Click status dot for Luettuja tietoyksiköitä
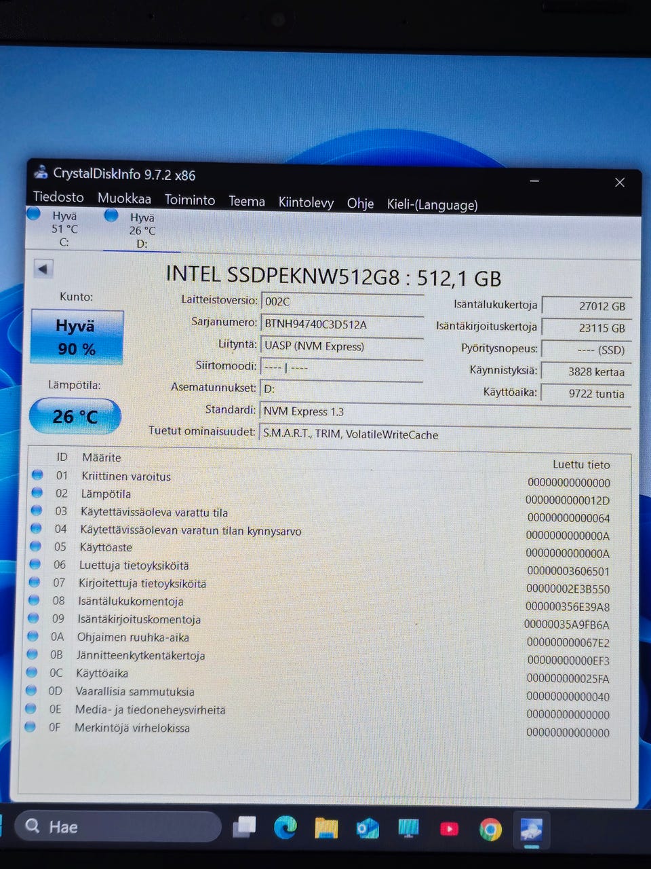This screenshot has width=651, height=869. pos(35,563)
